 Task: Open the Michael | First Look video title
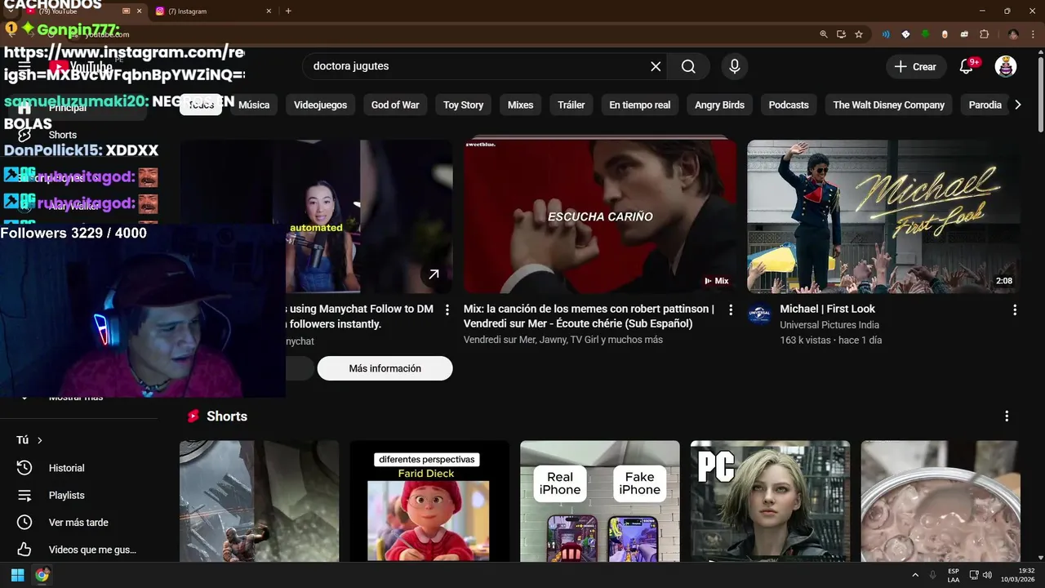coord(827,309)
